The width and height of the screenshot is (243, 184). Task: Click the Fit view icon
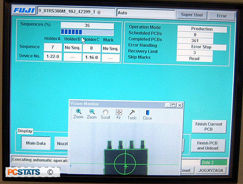(x=119, y=114)
